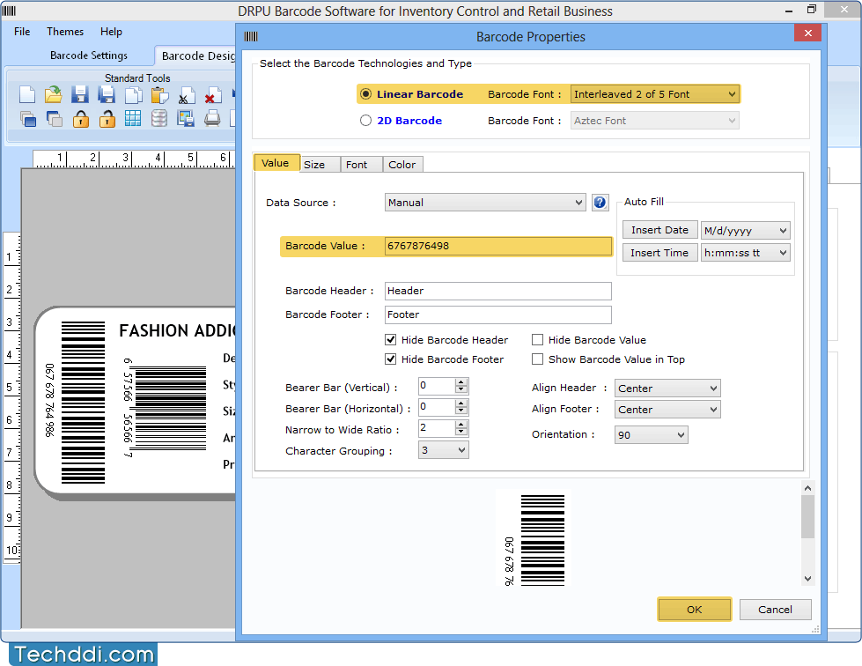This screenshot has height=666, width=862.
Task: Switch to the Barcode Settings tab
Action: click(x=89, y=55)
